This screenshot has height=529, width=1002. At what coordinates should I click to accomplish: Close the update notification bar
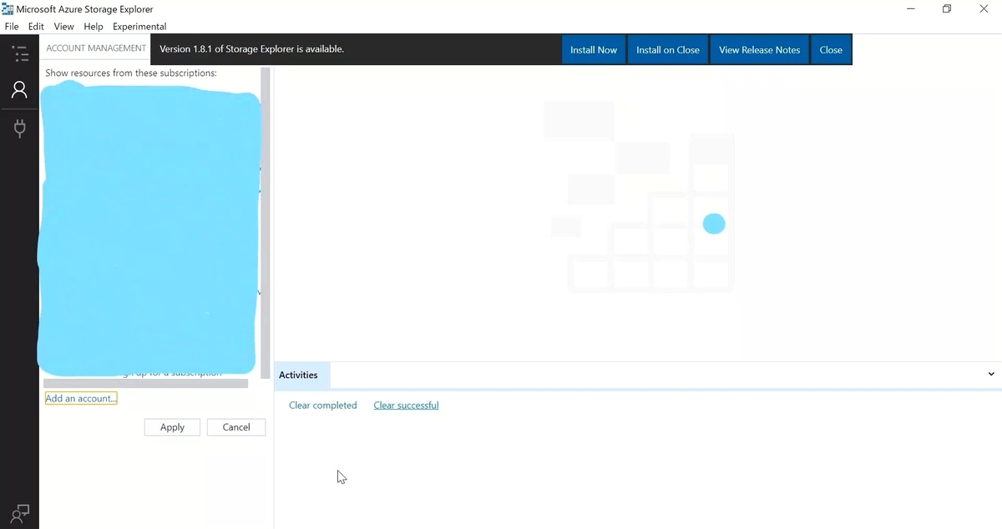[831, 50]
